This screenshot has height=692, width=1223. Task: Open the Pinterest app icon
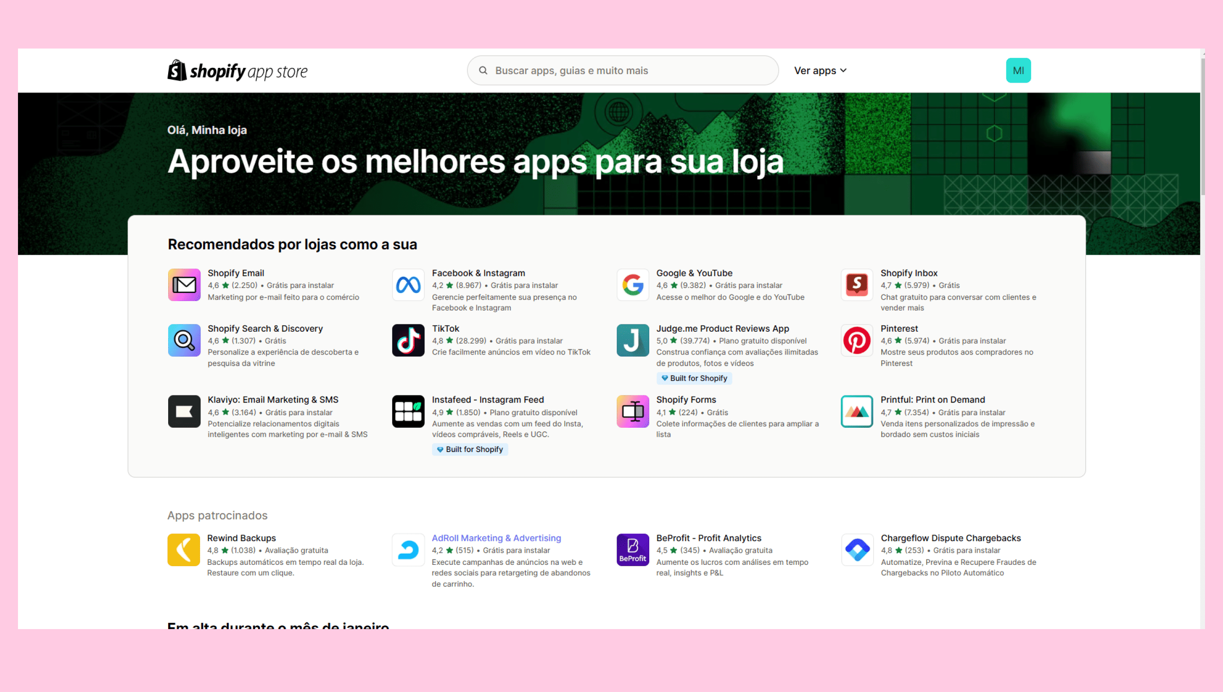[x=857, y=340]
